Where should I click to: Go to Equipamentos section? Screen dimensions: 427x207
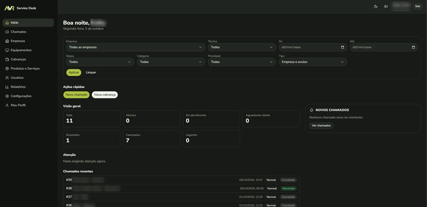[28, 50]
